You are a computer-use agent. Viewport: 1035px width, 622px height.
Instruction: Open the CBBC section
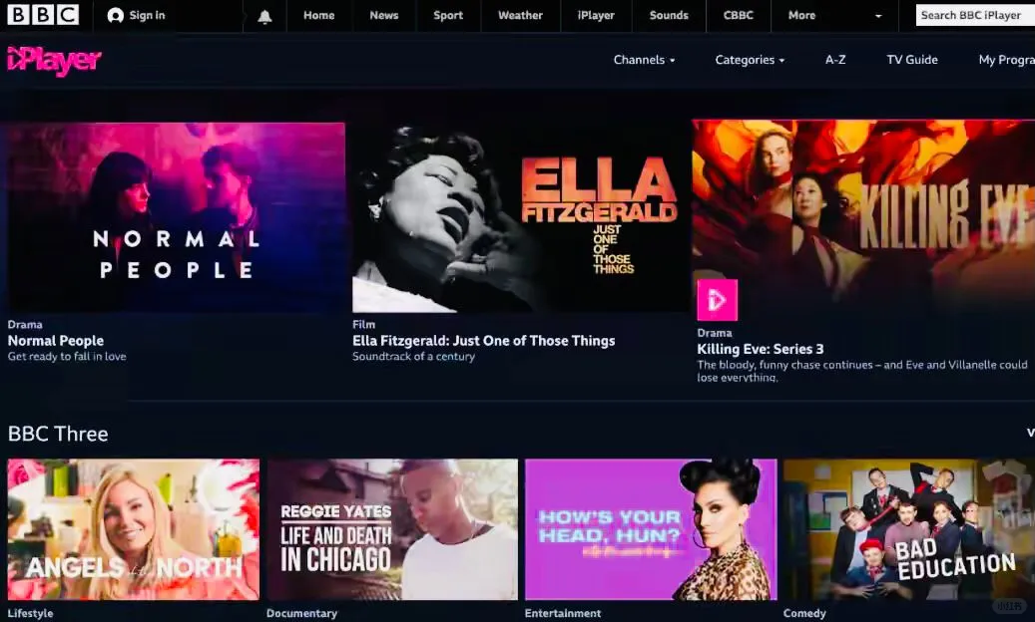[738, 15]
